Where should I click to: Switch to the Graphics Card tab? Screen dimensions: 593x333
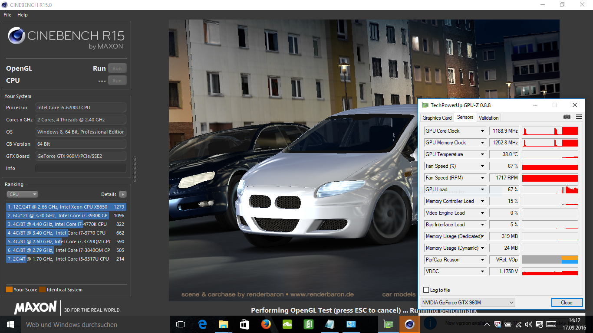(437, 118)
